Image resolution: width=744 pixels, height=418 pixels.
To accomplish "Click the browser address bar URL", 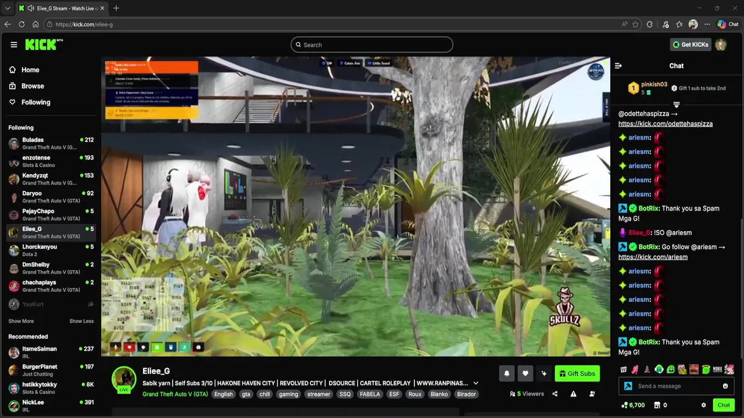I will 84,24.
